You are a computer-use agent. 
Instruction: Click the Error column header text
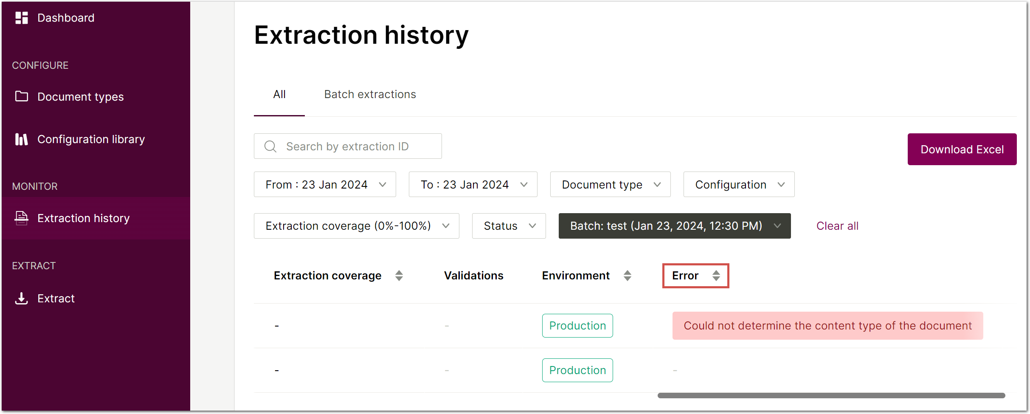[685, 276]
